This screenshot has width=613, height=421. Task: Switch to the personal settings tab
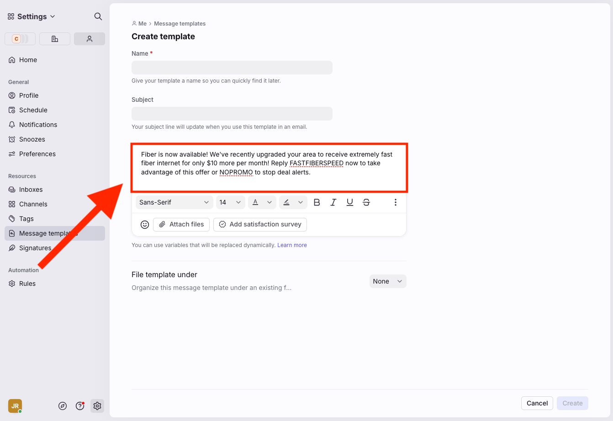pyautogui.click(x=90, y=39)
